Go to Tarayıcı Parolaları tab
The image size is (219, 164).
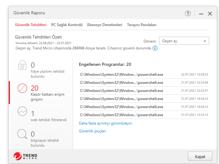click(142, 25)
